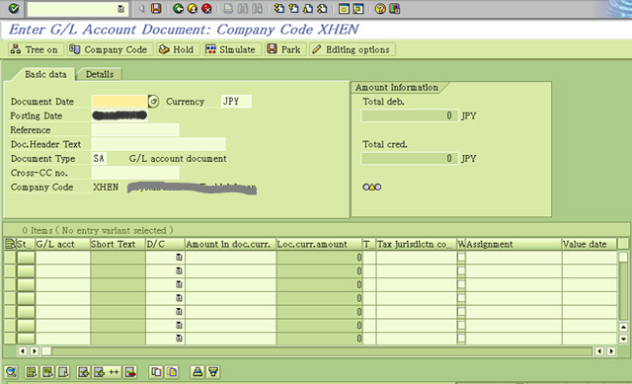Click the table settings icon left of St. column
The image size is (632, 384).
tap(10, 244)
